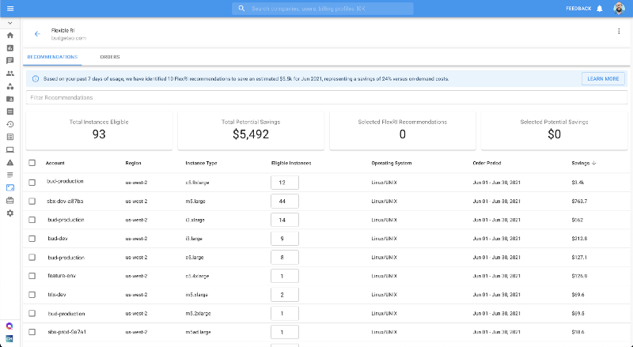Open the history clock icon in sidebar

[9, 124]
